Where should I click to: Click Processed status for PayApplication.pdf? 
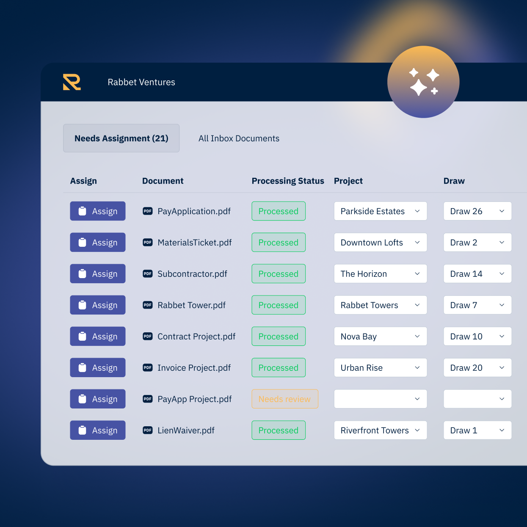tap(279, 211)
